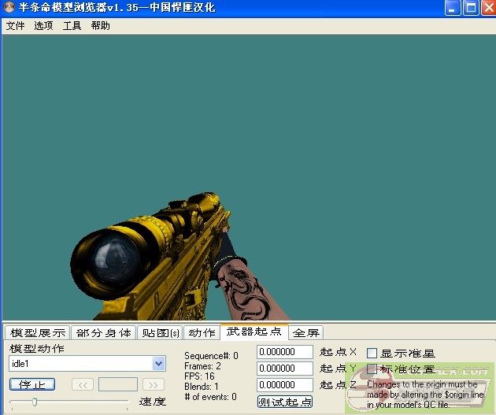Click the 测试起点 button
The width and height of the screenshot is (496, 415).
285,402
